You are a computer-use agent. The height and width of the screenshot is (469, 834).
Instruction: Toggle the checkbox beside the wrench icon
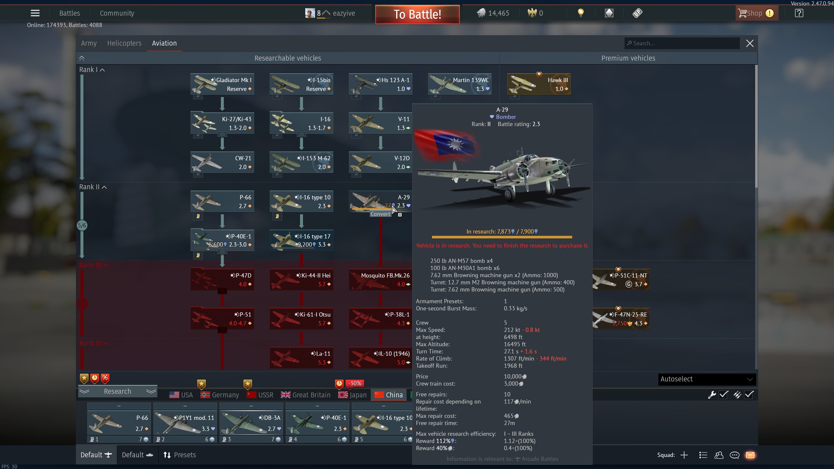pos(724,395)
